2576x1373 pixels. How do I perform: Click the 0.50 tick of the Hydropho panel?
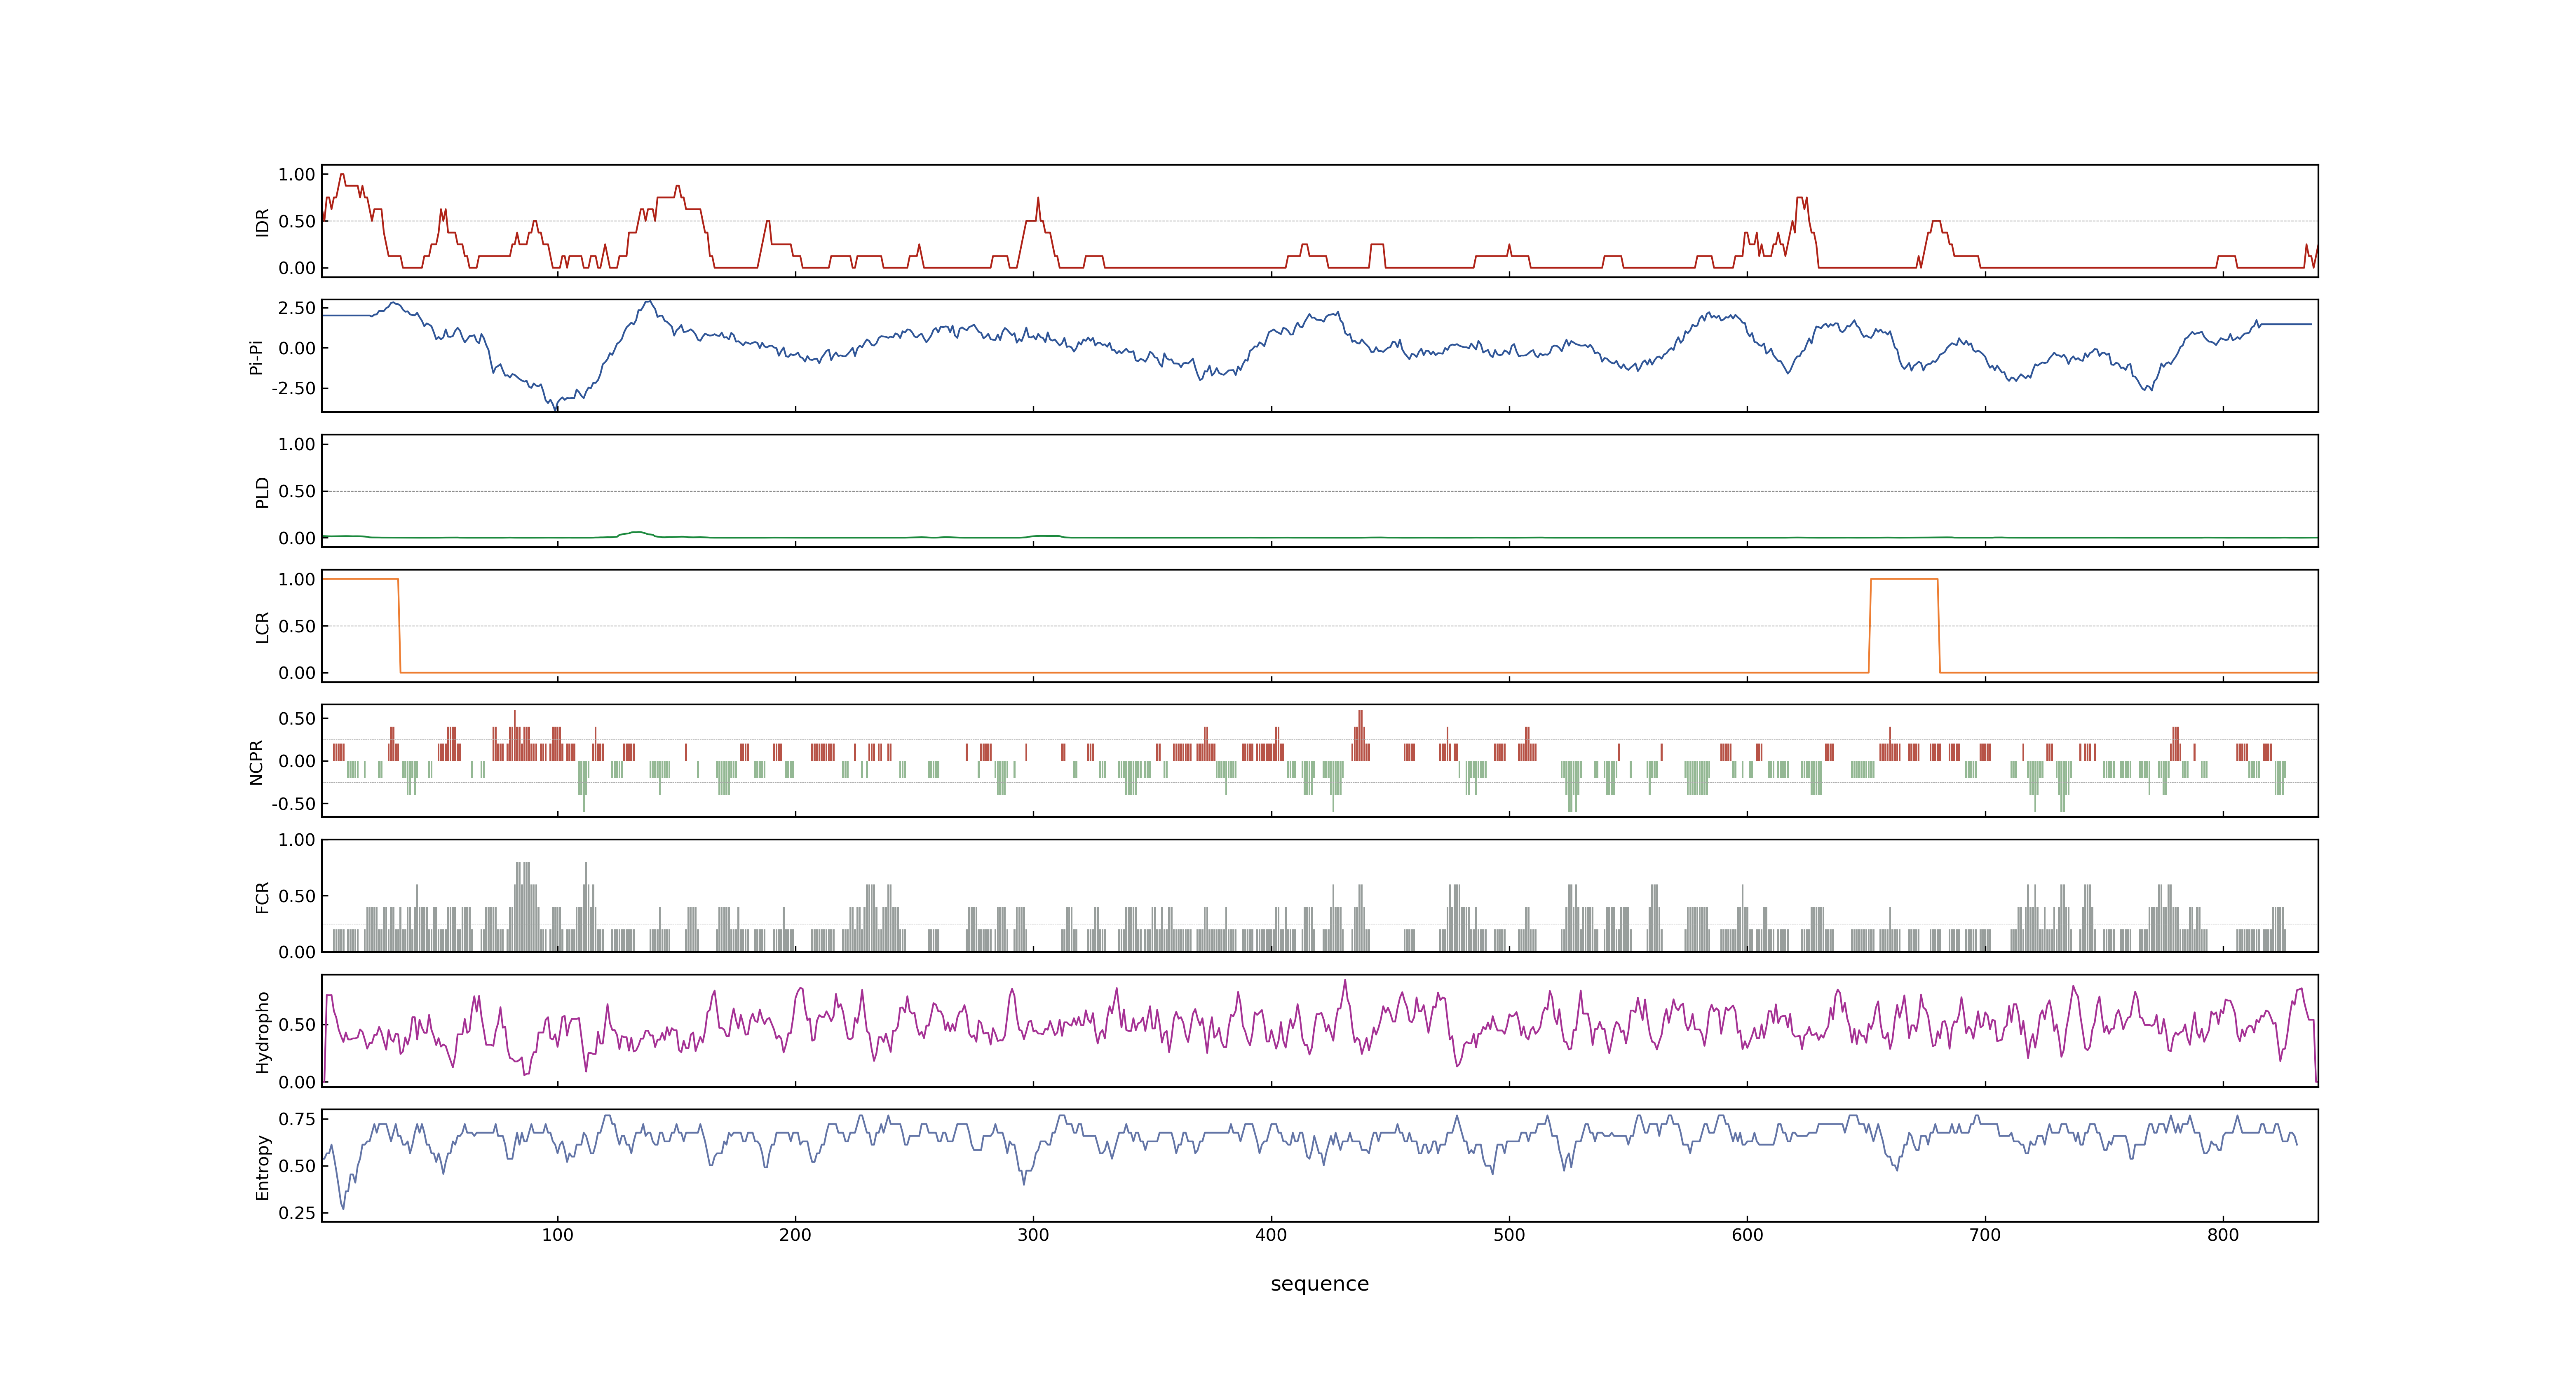297,1025
